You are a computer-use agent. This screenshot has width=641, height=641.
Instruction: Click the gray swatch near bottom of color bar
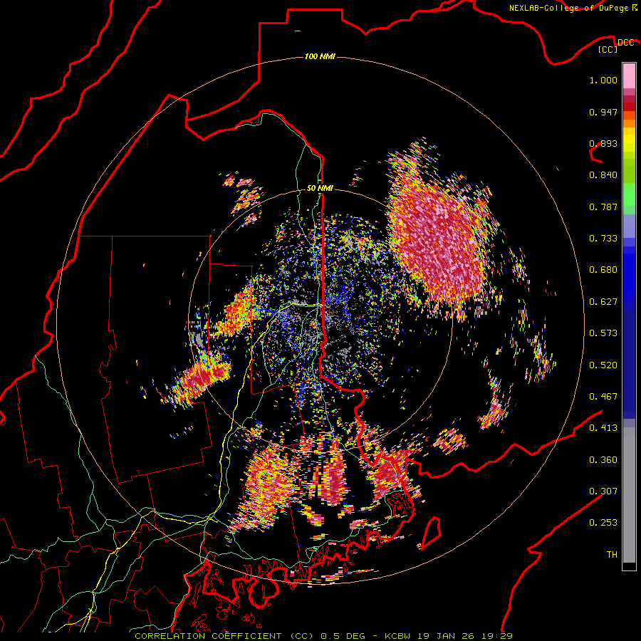(x=629, y=495)
